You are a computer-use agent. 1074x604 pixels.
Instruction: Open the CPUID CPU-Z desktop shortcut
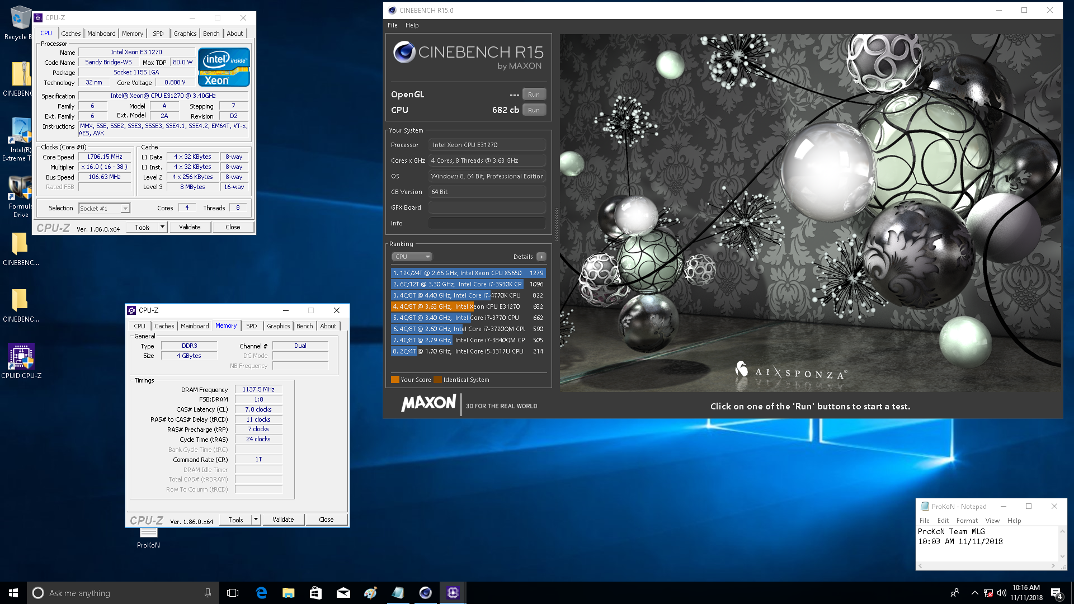[x=21, y=361]
